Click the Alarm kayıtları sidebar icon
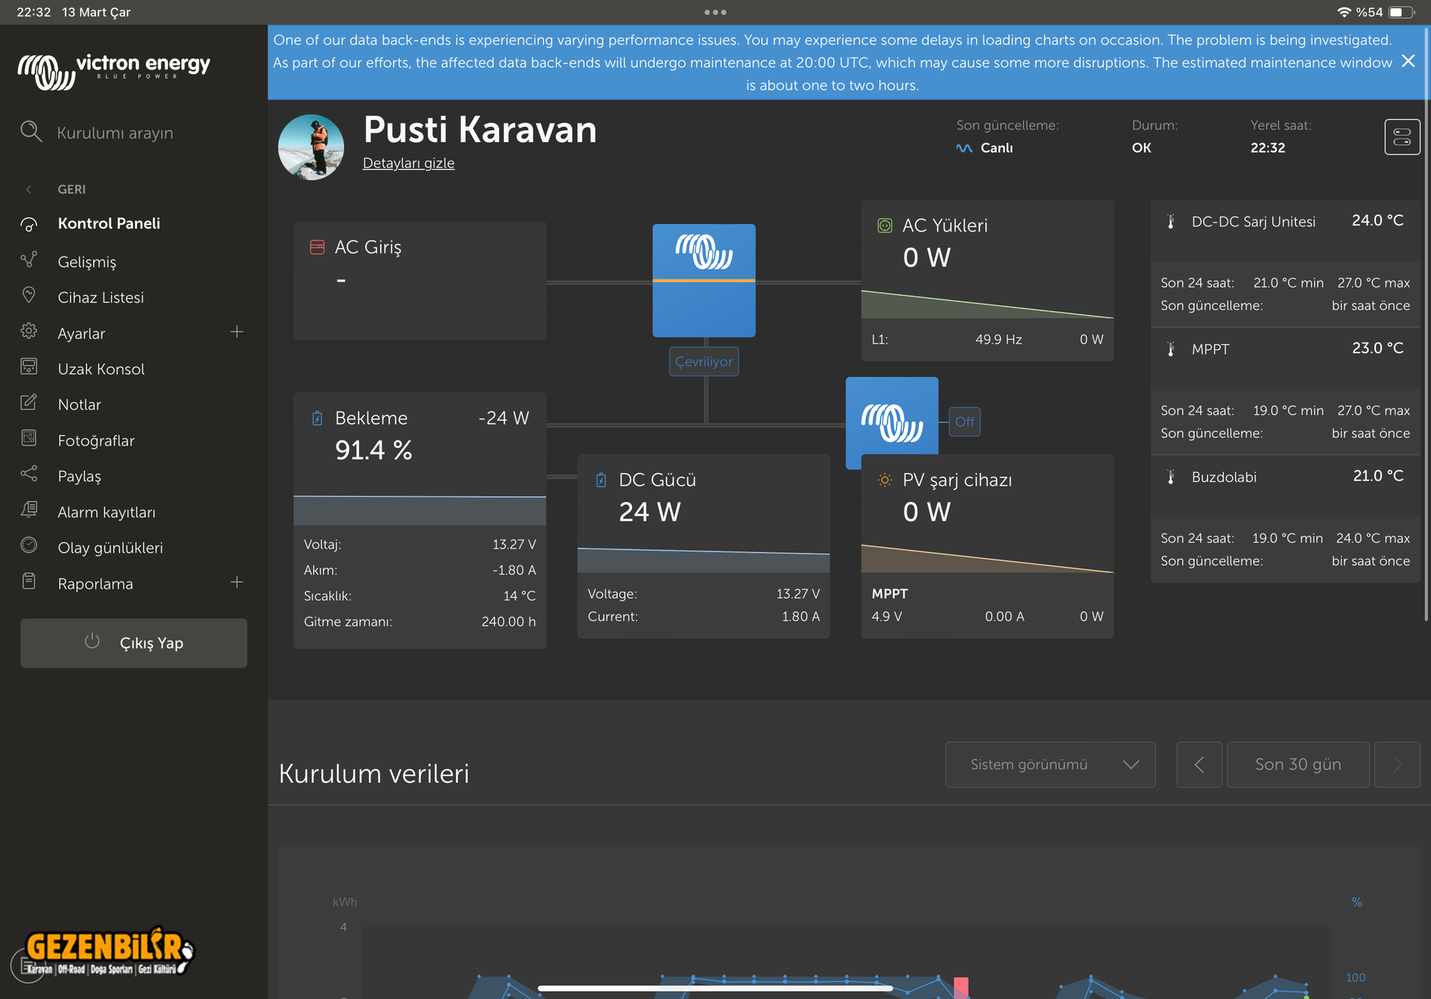 [x=29, y=511]
